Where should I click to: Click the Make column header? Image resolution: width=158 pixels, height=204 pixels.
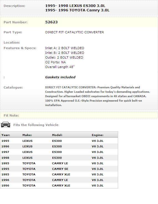point(27,135)
